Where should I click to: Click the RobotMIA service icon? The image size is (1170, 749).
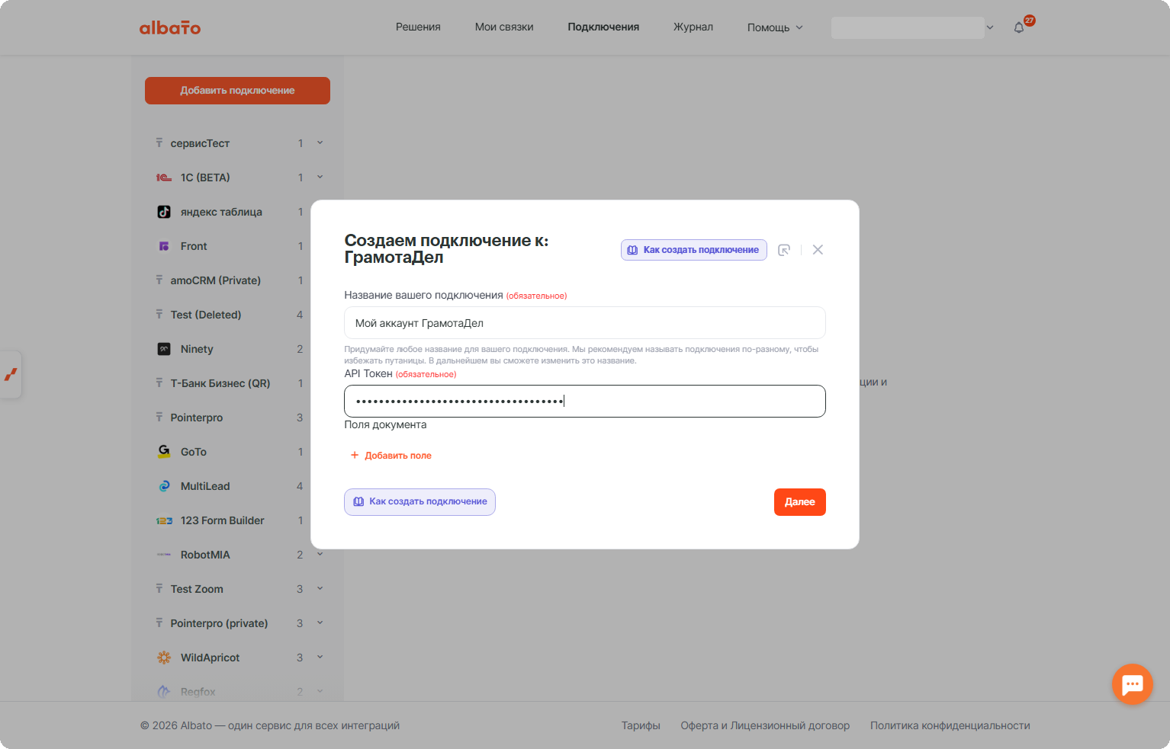click(164, 555)
